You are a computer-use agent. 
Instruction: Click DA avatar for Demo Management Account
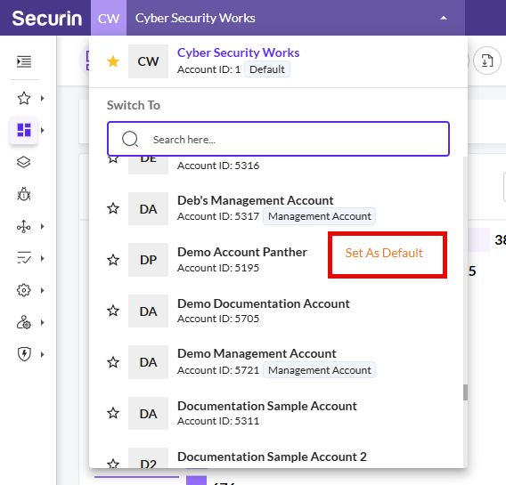[148, 362]
